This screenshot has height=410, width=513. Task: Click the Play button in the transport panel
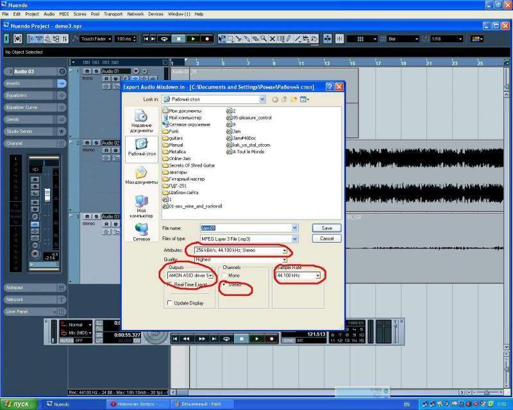(x=256, y=338)
